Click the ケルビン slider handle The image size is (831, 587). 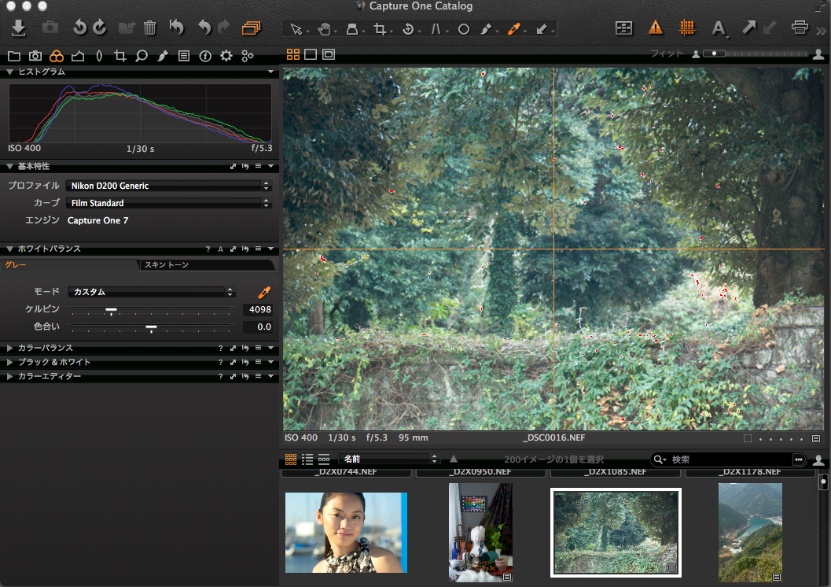click(x=112, y=310)
